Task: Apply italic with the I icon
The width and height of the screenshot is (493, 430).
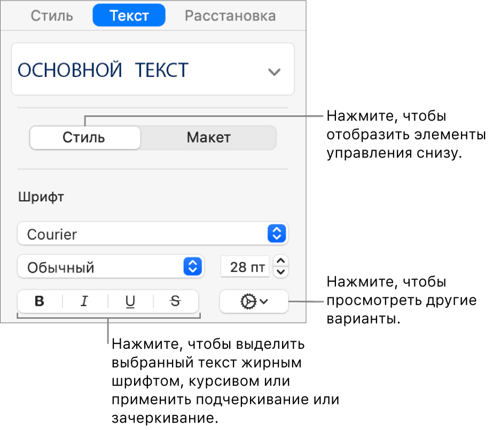Action: pyautogui.click(x=84, y=301)
